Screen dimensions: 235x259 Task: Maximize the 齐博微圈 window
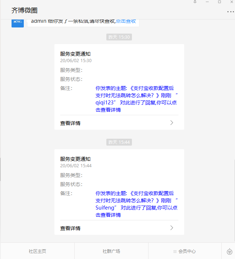pyautogui.click(x=219, y=2)
